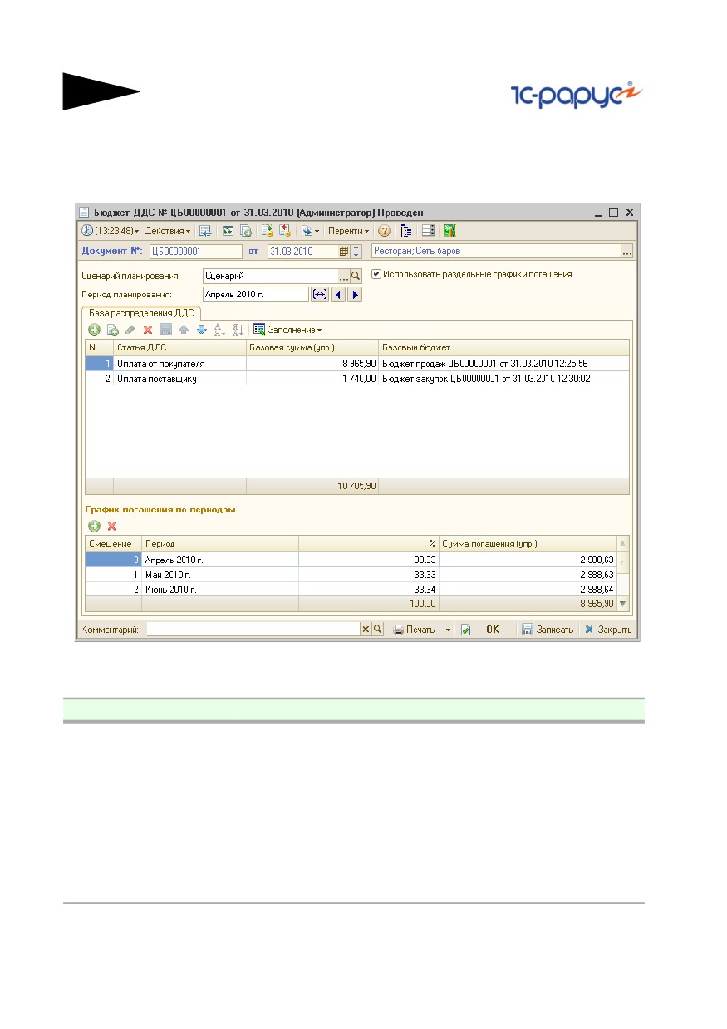Move row down in distribution base table
The width and height of the screenshot is (727, 1029).
[201, 330]
